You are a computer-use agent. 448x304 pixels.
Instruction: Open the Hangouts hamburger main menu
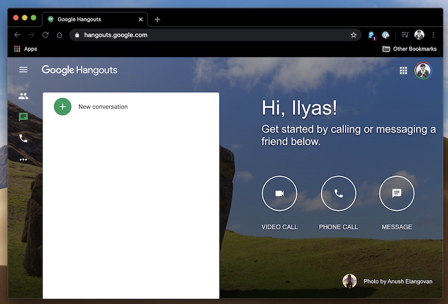coord(24,70)
